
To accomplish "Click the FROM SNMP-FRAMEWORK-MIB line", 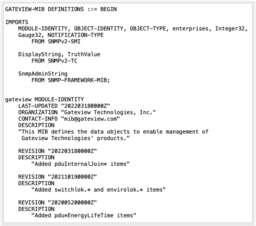I will point(70,79).
